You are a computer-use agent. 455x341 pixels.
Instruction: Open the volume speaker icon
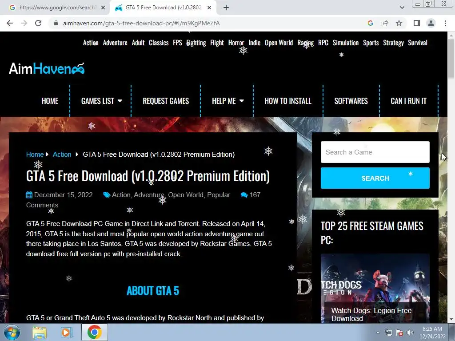pyautogui.click(x=410, y=333)
